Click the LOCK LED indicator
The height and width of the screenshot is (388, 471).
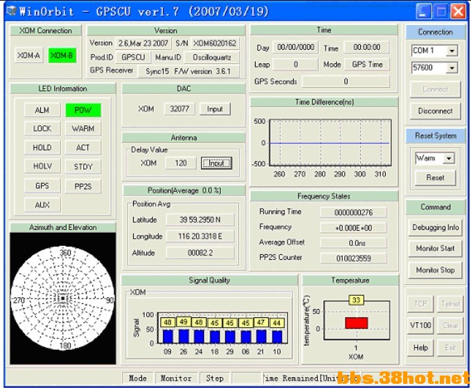pyautogui.click(x=42, y=129)
